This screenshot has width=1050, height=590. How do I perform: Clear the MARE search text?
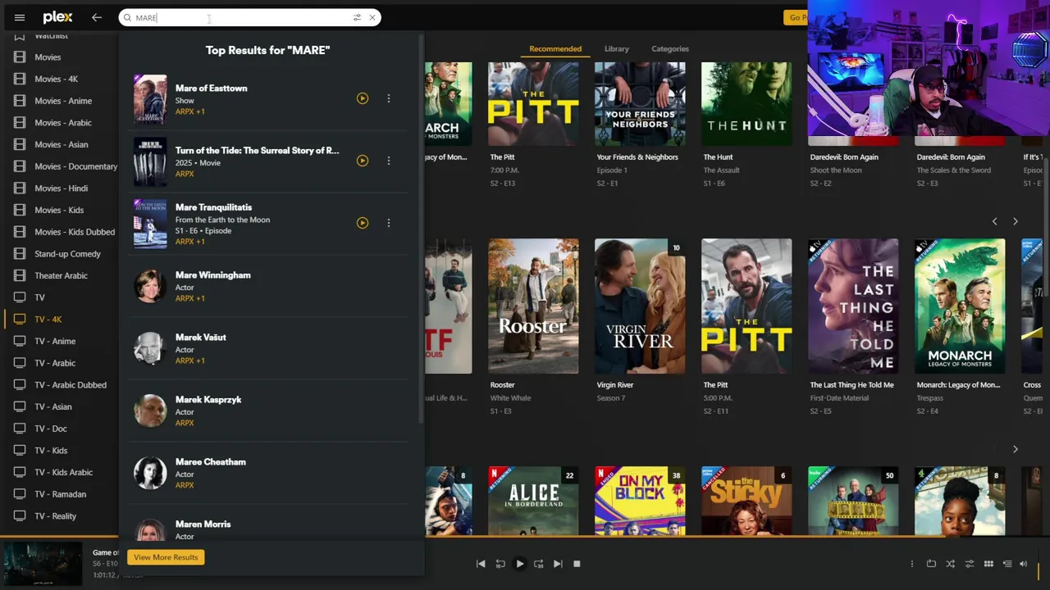click(x=372, y=17)
